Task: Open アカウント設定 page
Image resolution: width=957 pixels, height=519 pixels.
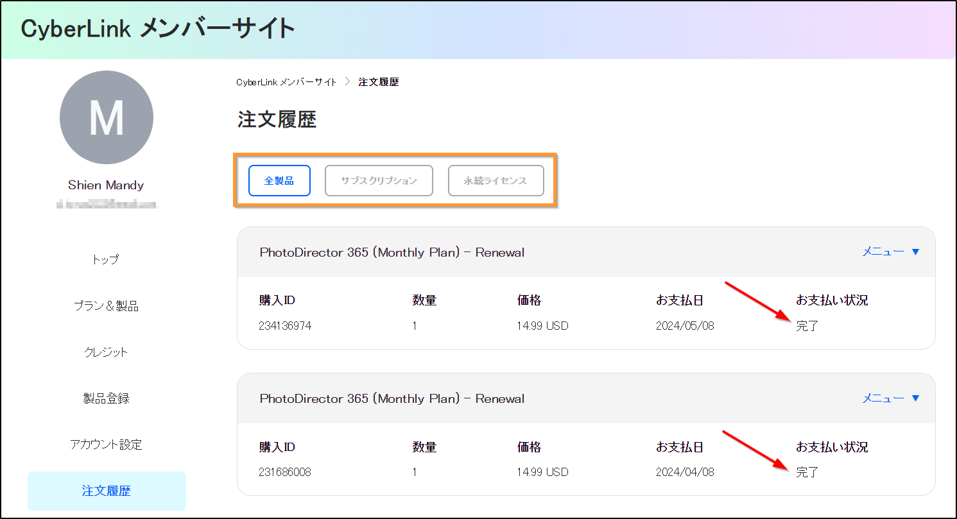Action: point(107,445)
